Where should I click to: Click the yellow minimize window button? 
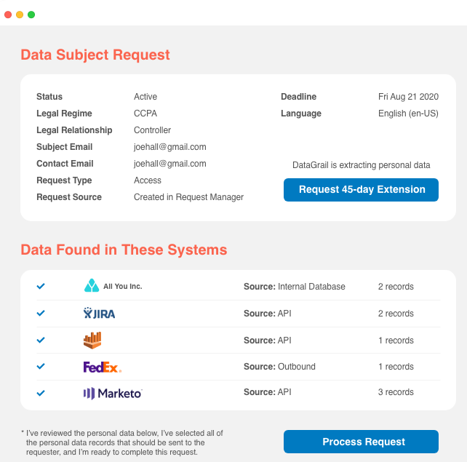coord(20,15)
